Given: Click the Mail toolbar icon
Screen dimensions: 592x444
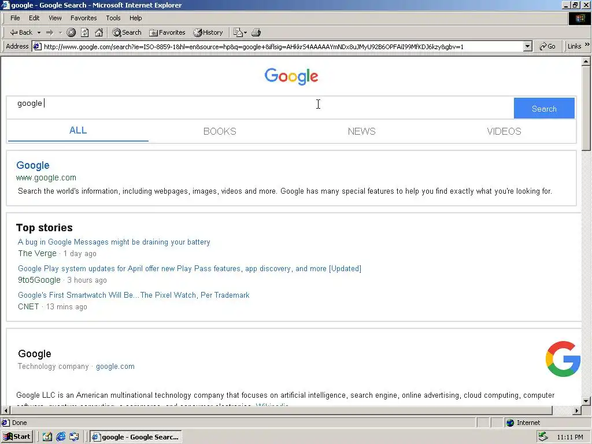Looking at the screenshot, I should click(x=238, y=32).
